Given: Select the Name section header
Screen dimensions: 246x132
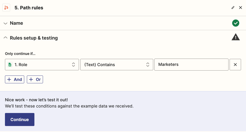Looking at the screenshot, I should coord(123,23).
